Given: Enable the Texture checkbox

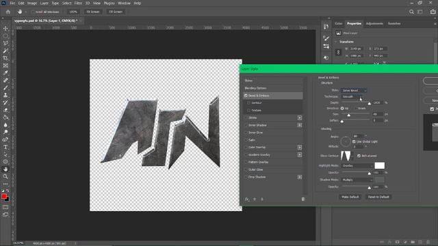Looking at the screenshot, I should (248, 111).
